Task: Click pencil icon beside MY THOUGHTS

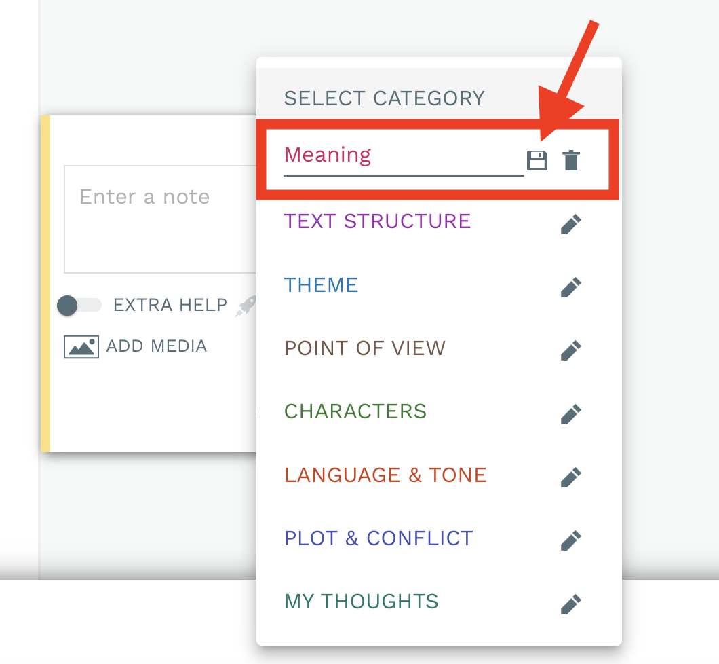Action: pos(571,604)
